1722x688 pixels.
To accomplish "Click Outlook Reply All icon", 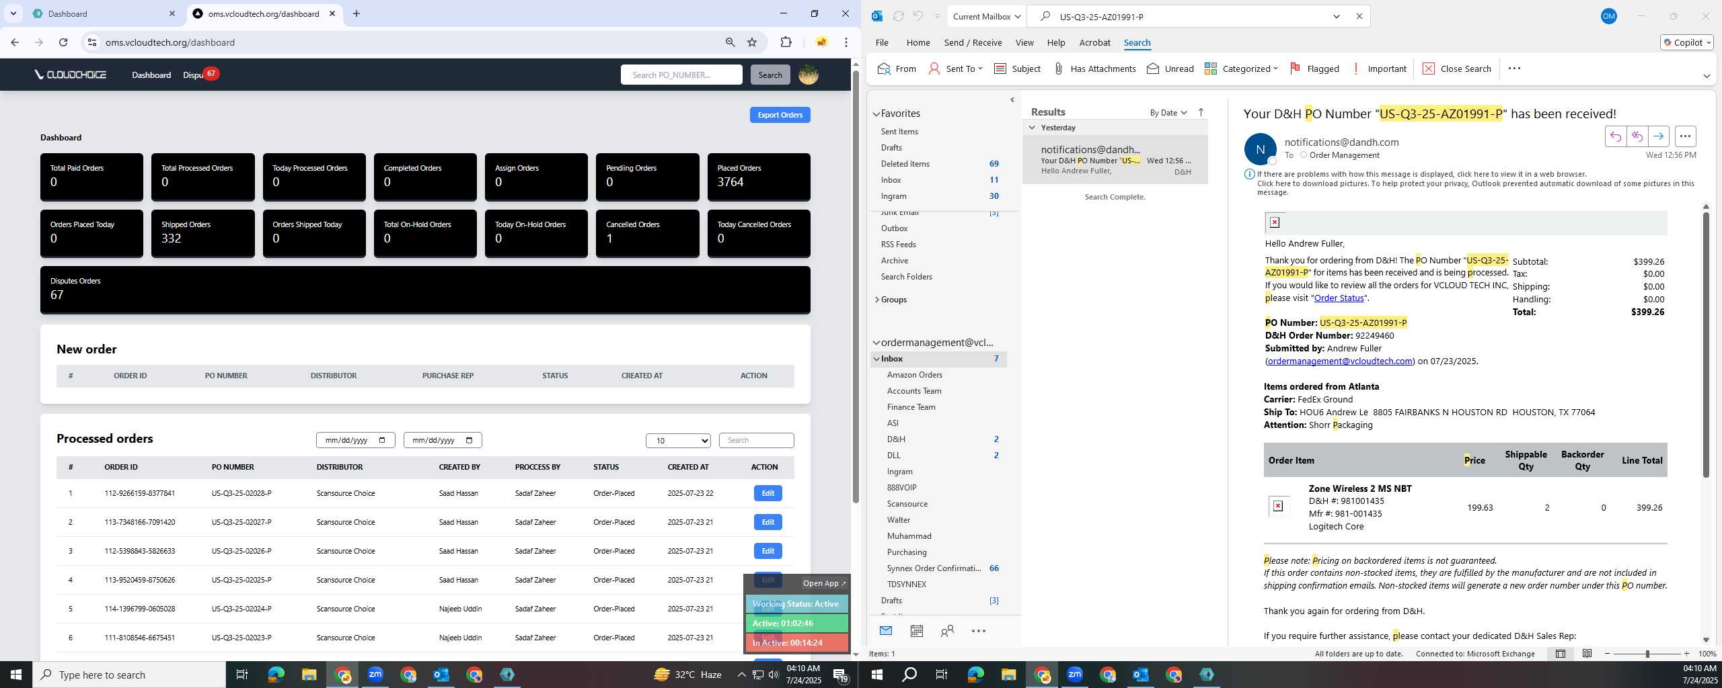I will [x=1637, y=136].
